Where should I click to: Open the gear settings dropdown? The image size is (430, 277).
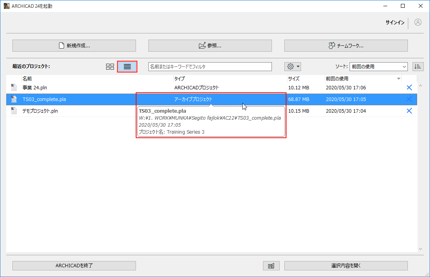tap(293, 66)
